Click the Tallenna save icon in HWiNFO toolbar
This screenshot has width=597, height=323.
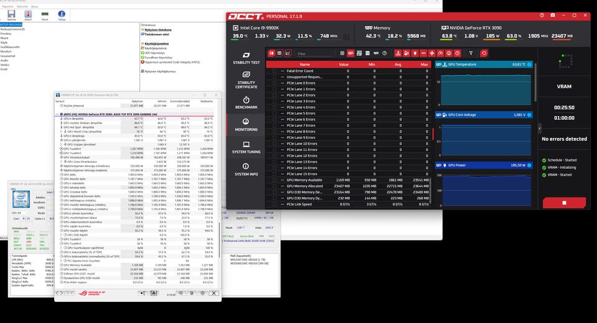[11, 15]
